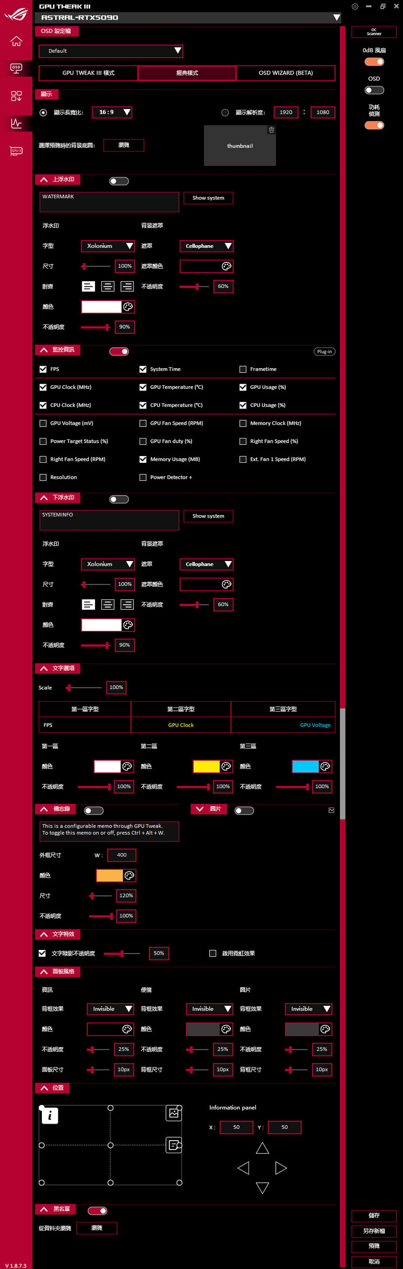This screenshot has width=403, height=1269.
Task: Turn off the 0dB fan toggle
Action: tap(374, 62)
